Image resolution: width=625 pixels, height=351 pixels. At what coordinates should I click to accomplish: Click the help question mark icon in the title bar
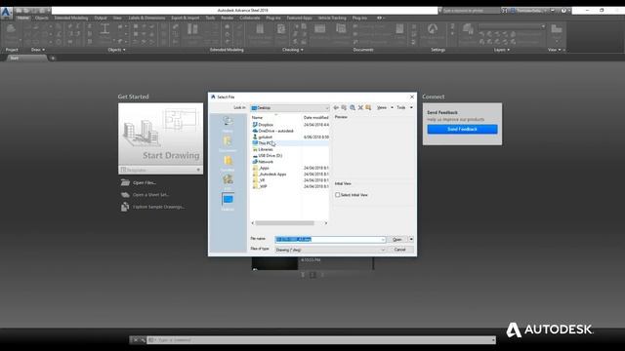click(x=563, y=11)
